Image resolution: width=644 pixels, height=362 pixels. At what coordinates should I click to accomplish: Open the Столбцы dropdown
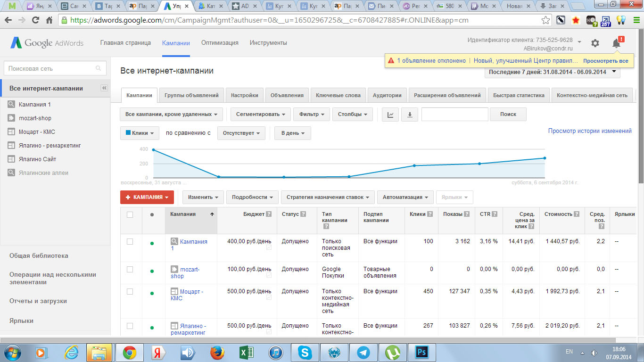[352, 115]
